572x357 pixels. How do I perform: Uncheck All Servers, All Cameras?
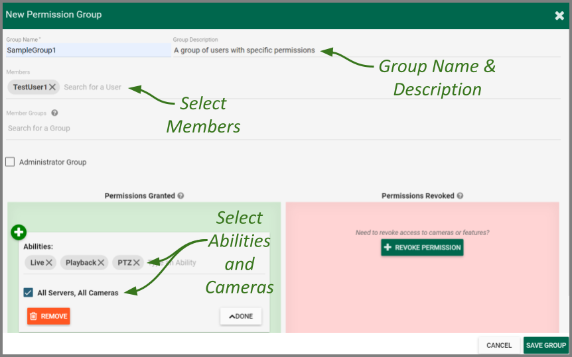29,293
